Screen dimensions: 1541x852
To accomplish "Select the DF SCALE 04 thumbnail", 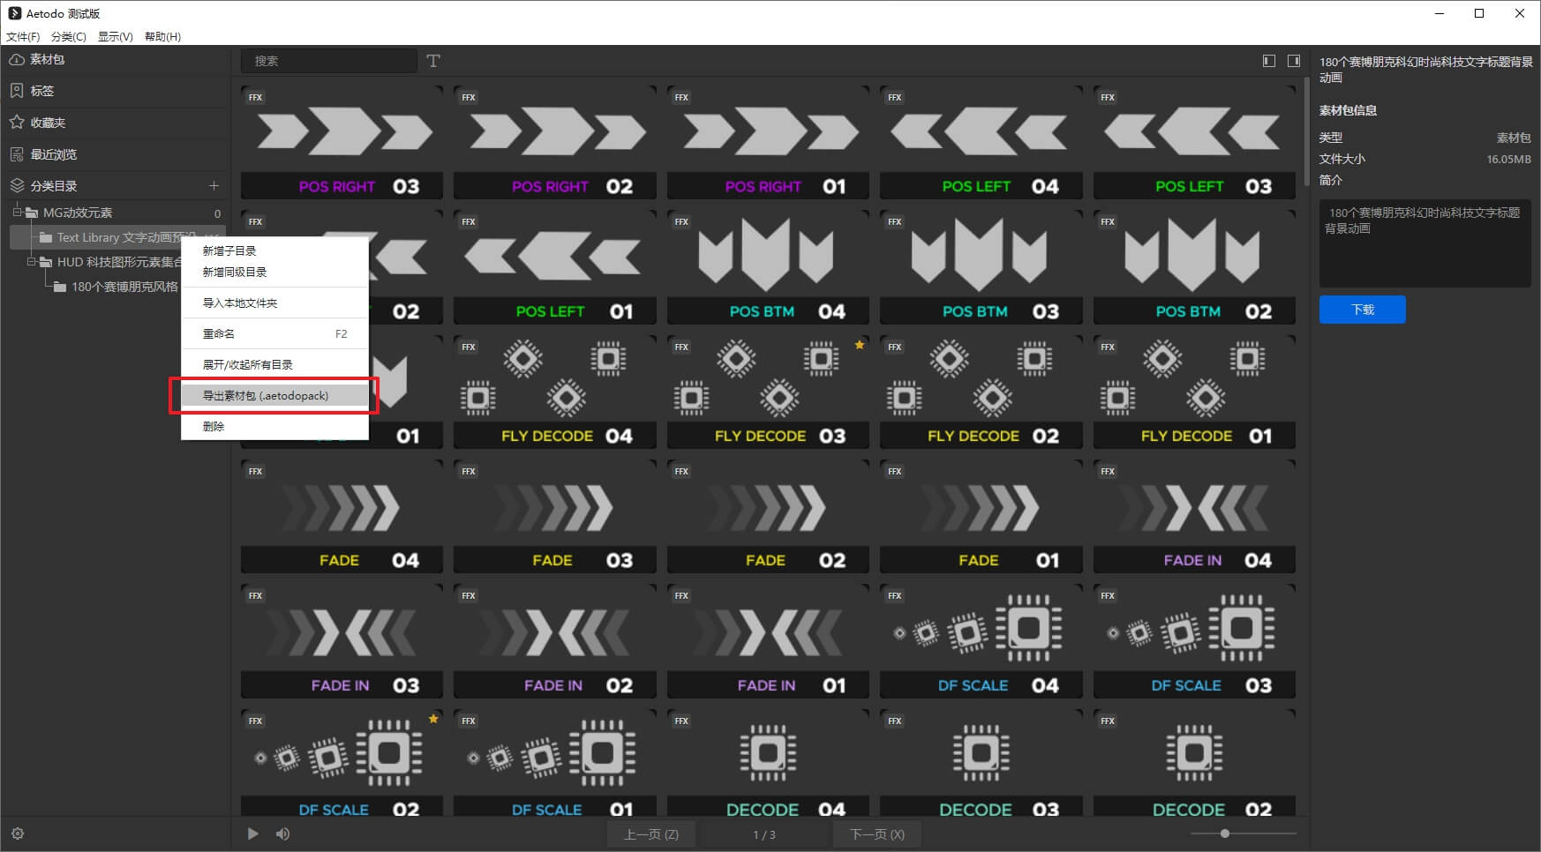I will [981, 641].
